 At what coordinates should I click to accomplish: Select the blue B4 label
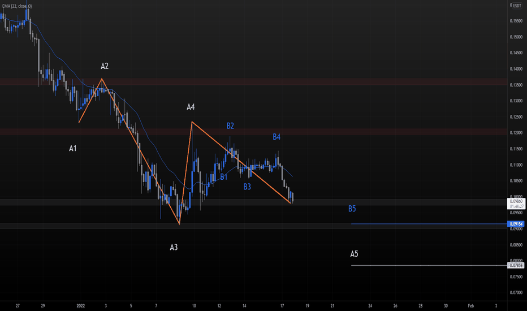click(277, 137)
